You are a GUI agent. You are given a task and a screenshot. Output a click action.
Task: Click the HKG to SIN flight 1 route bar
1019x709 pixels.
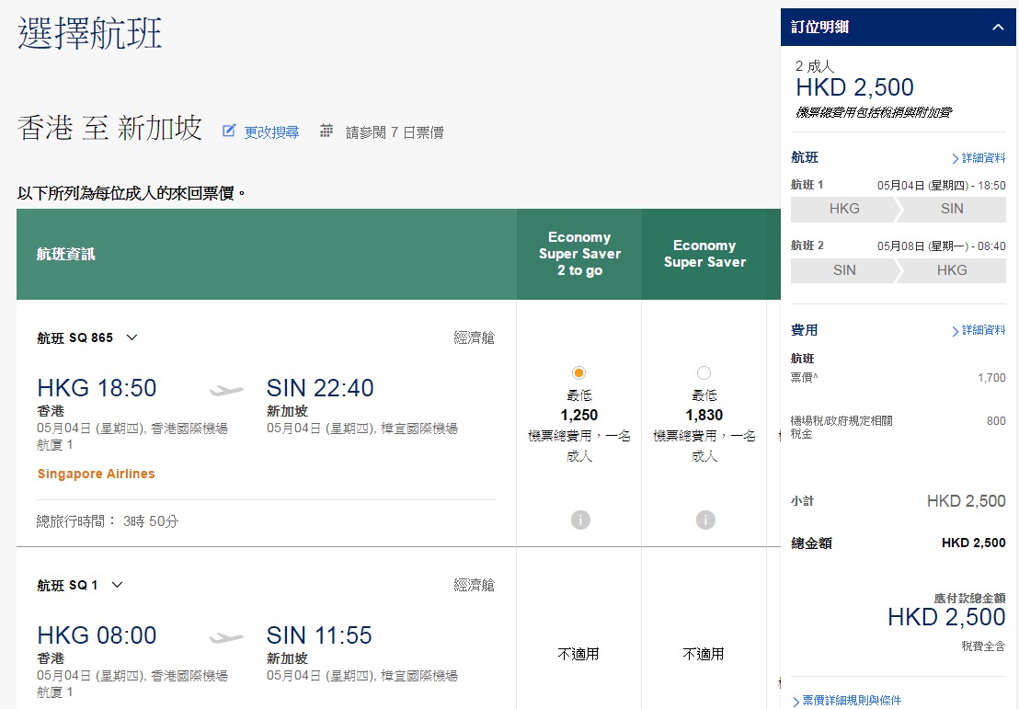click(x=898, y=209)
